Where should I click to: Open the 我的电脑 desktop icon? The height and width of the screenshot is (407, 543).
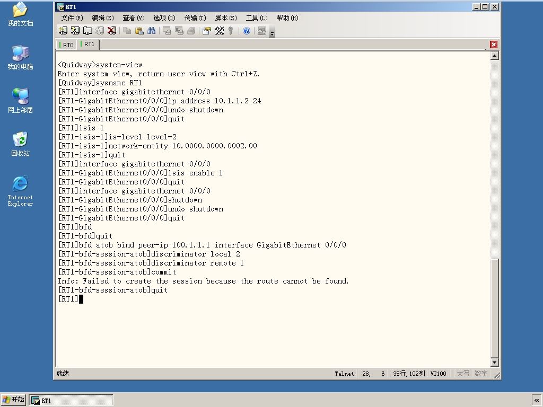[21, 57]
